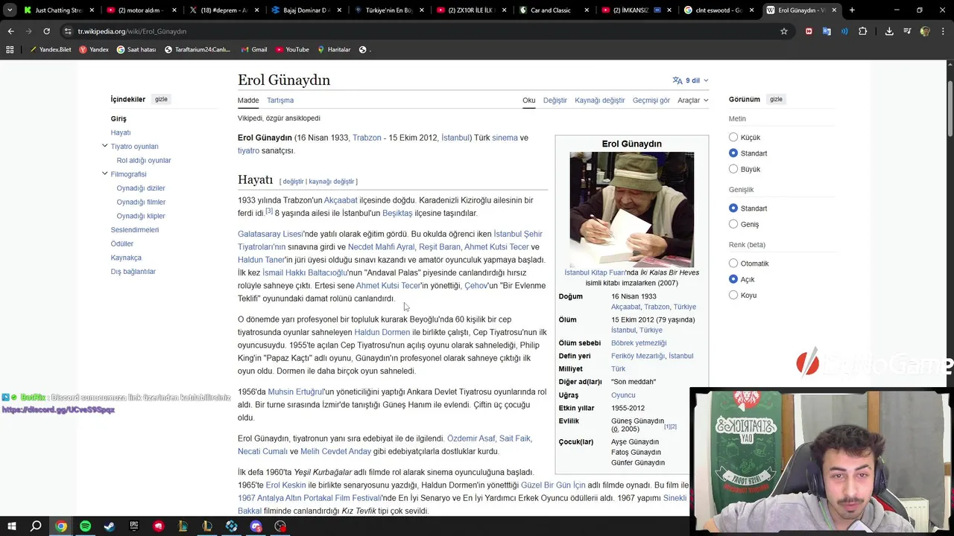
Task: Open the Böbrek yetmezliği link
Action: 639,343
